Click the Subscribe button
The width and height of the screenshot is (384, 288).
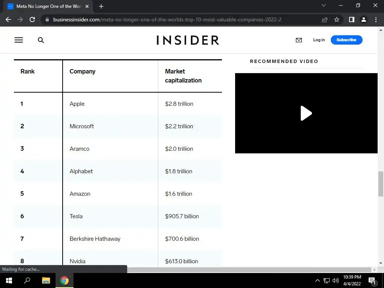pos(346,40)
